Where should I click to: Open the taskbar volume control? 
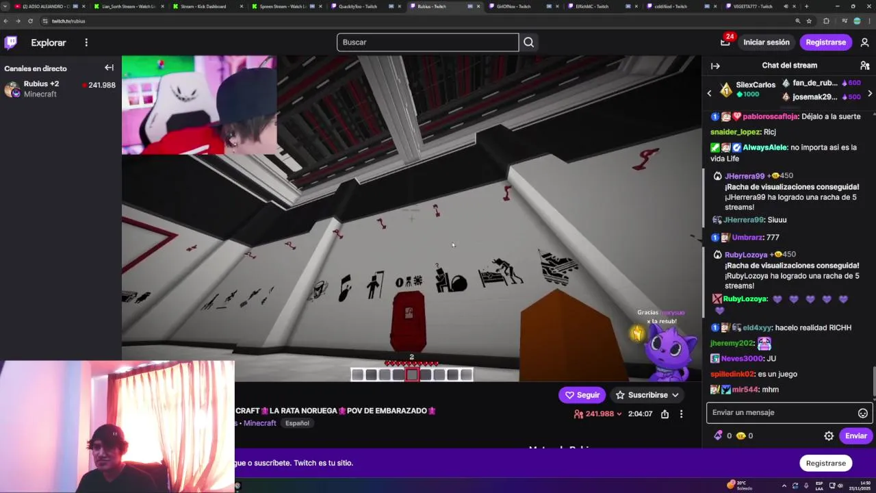(x=840, y=485)
